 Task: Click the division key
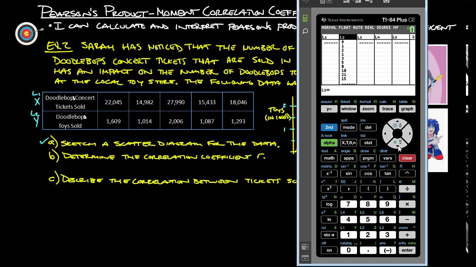click(407, 189)
